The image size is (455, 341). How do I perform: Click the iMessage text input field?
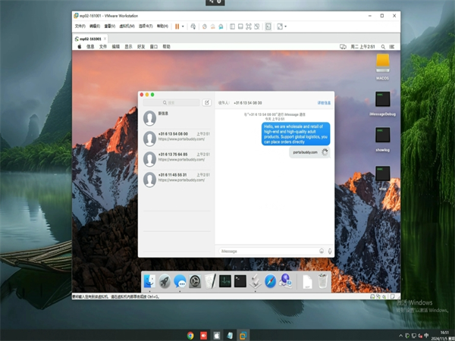click(267, 251)
